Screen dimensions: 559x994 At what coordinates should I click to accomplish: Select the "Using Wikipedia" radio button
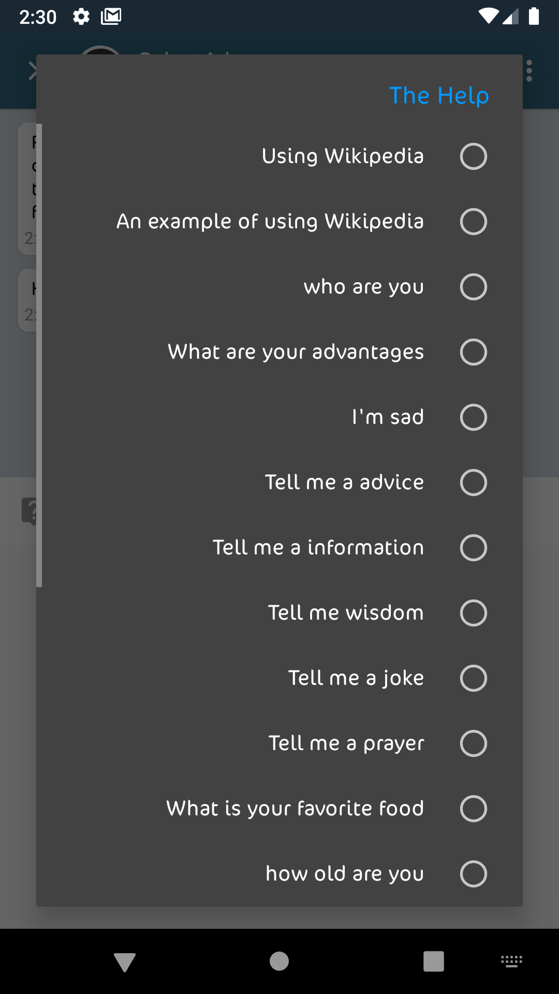(x=473, y=156)
